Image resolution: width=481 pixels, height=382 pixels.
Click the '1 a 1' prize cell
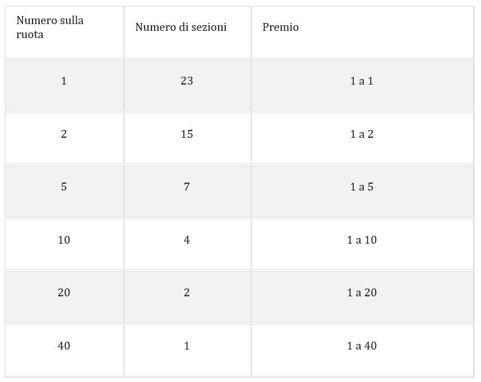pos(362,81)
